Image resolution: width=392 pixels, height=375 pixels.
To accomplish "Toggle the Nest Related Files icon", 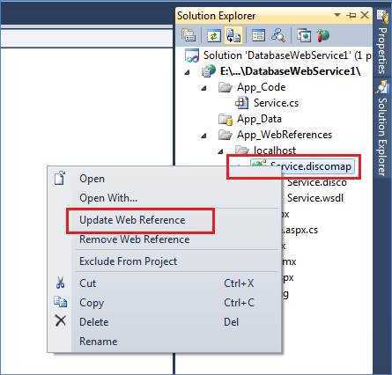I will 233,35.
